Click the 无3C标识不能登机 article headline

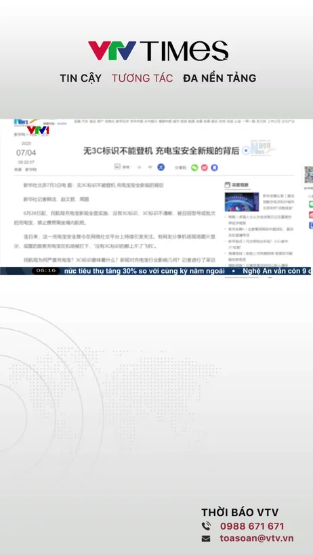tap(161, 151)
